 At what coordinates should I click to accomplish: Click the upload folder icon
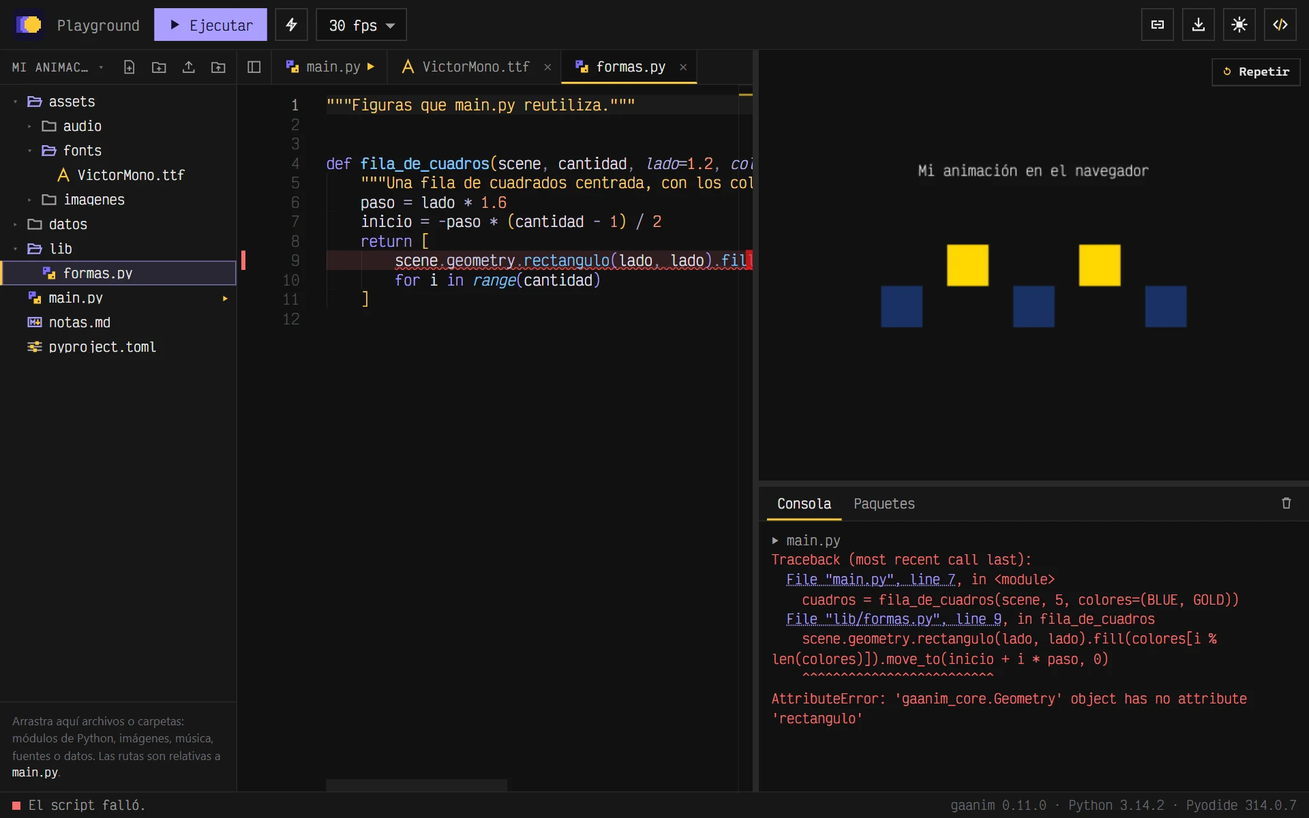click(218, 67)
